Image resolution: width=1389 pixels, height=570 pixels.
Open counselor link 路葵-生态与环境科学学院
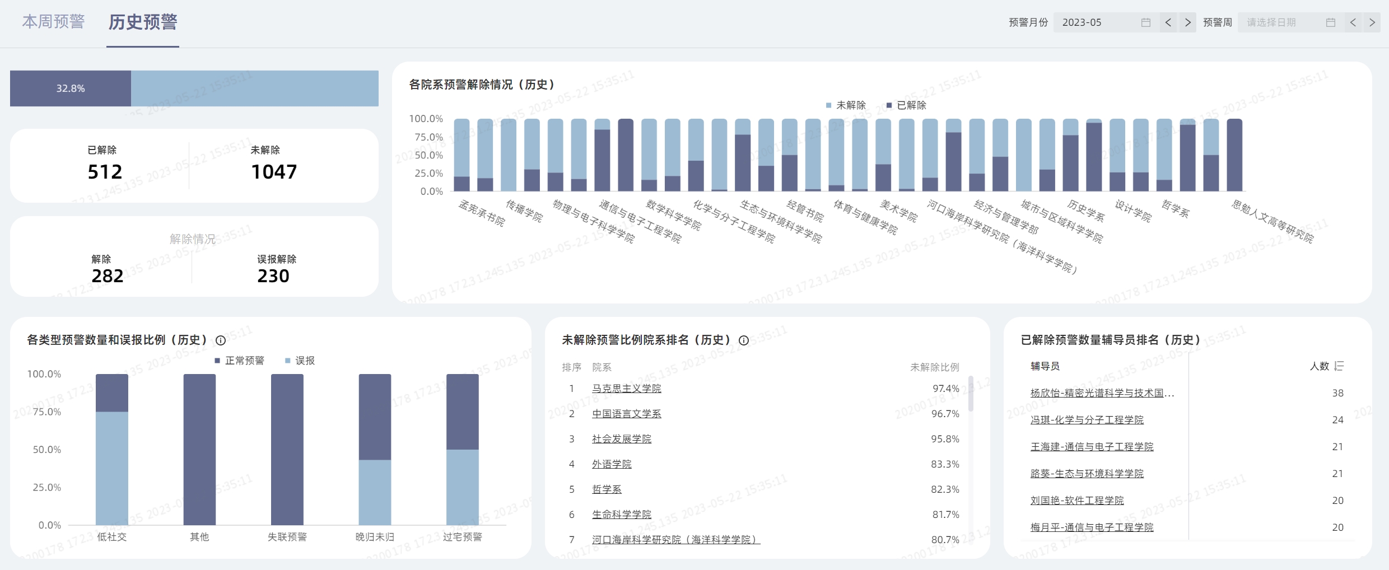(x=1087, y=474)
